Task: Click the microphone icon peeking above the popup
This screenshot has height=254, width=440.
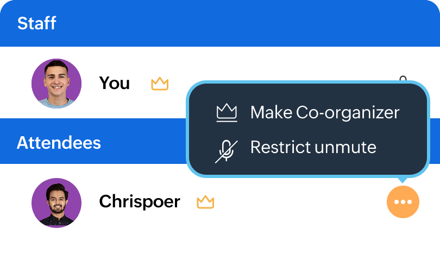Action: pyautogui.click(x=403, y=79)
